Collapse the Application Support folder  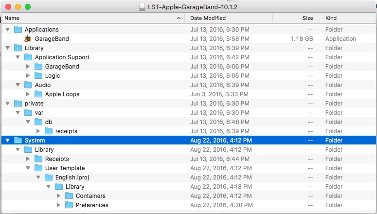[18, 57]
